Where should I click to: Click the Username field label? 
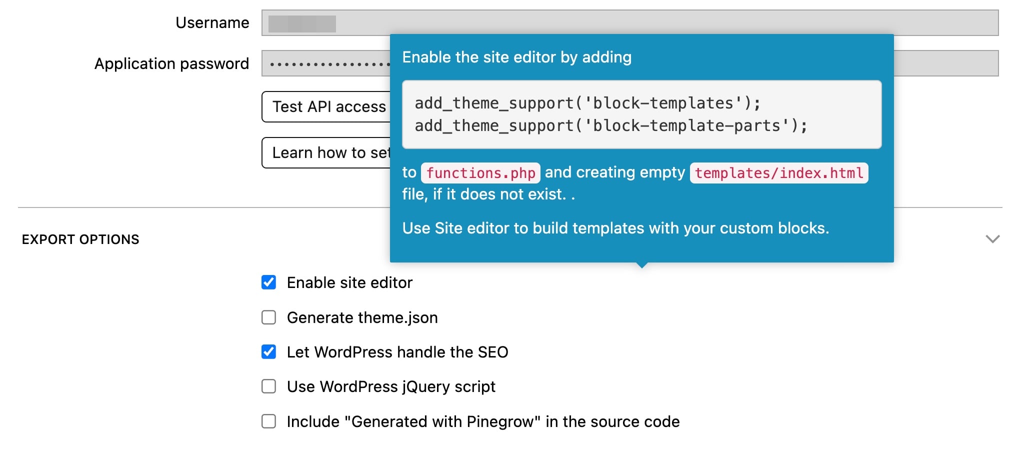pyautogui.click(x=212, y=23)
